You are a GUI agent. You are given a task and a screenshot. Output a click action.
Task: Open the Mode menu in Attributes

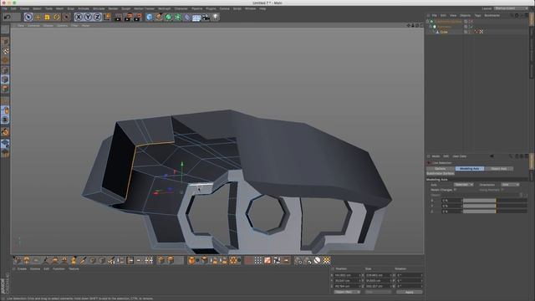(x=436, y=156)
